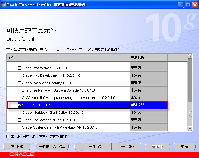
Task: Click 未安裝 status of OLAP Analytic Workspace
Action: 149,97
